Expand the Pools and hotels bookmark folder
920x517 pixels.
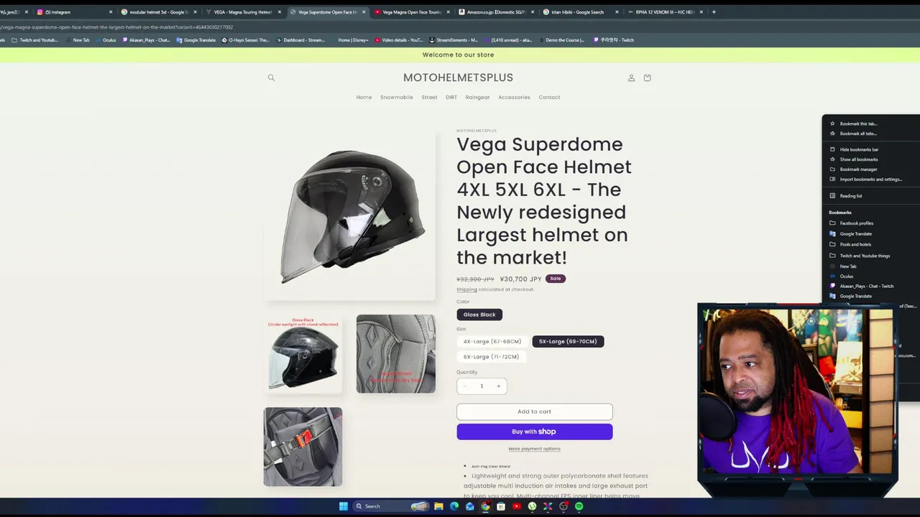pos(855,245)
